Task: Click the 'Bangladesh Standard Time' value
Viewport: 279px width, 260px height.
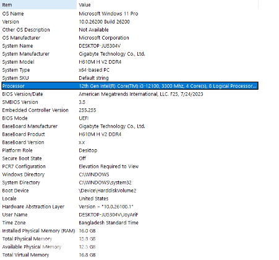Action: [x=109, y=223]
